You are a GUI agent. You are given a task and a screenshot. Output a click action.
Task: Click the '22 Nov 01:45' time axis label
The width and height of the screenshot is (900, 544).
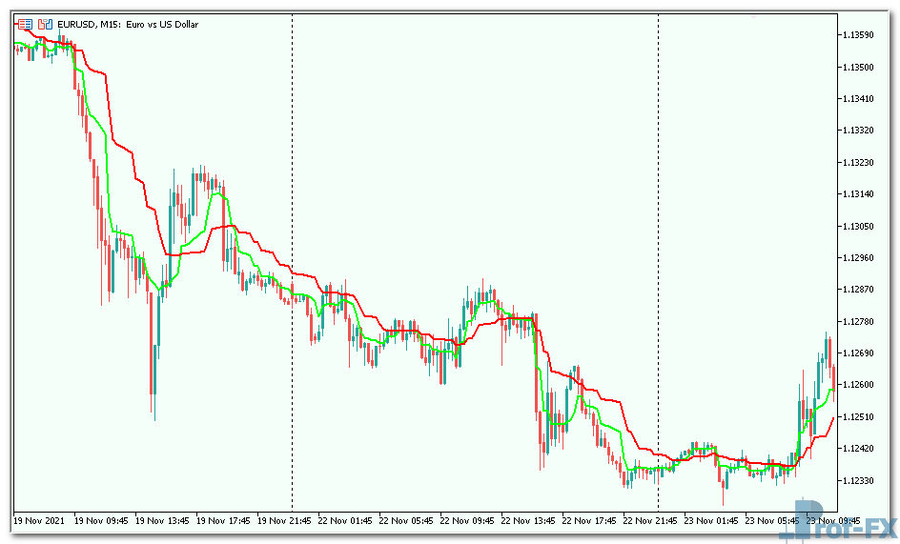pyautogui.click(x=345, y=521)
